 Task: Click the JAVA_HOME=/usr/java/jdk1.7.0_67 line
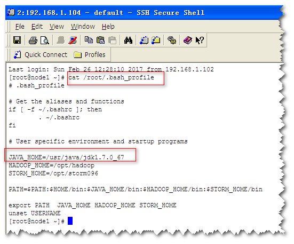click(x=66, y=157)
